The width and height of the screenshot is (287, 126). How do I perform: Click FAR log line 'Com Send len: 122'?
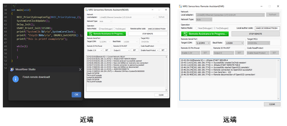[206, 72]
